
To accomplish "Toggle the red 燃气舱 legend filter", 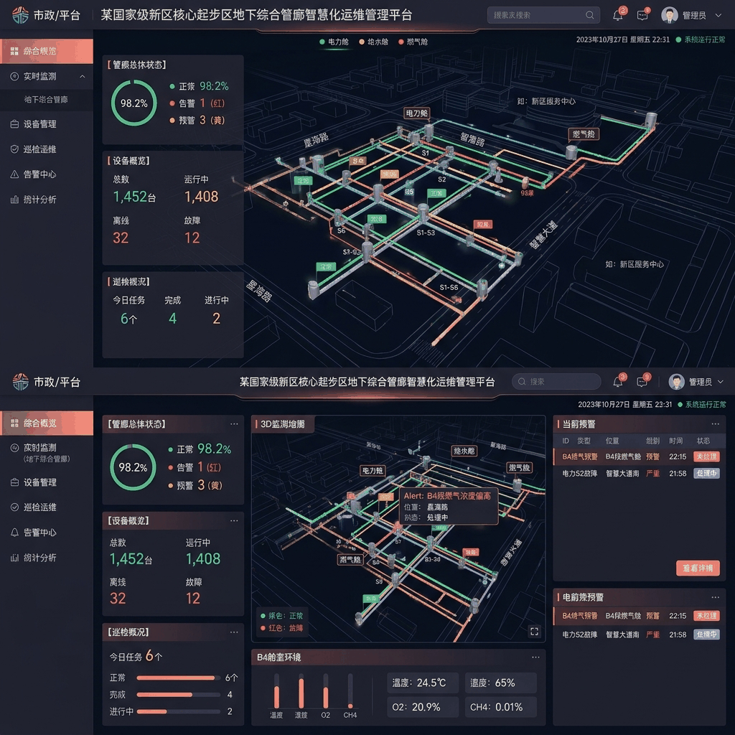I will point(413,42).
